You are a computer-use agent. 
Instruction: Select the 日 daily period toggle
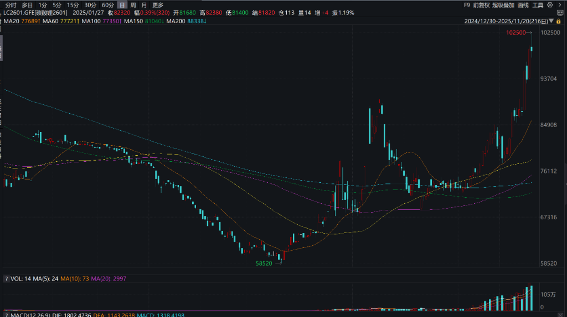pyautogui.click(x=122, y=5)
